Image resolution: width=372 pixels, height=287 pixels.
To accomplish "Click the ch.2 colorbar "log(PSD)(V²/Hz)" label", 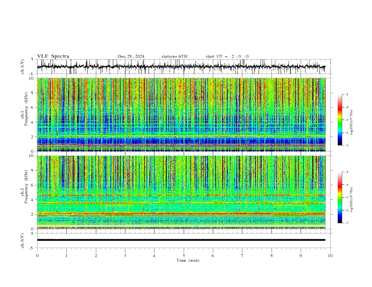I will 351,200.
